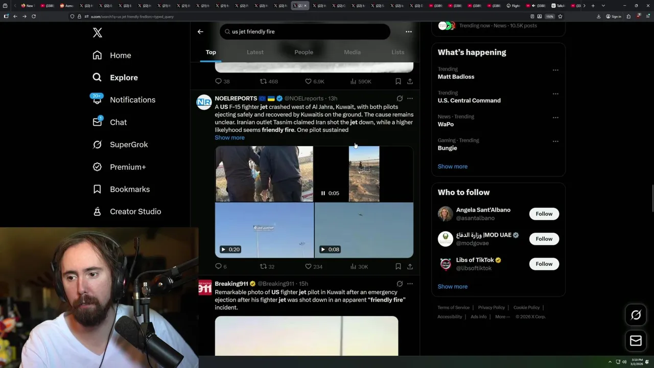
Task: Switch to the Latest tab
Action: [255, 52]
